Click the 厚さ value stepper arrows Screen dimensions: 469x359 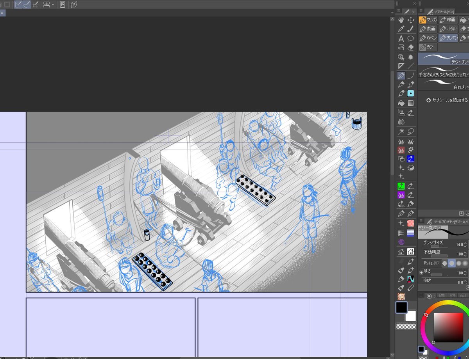tap(465, 273)
